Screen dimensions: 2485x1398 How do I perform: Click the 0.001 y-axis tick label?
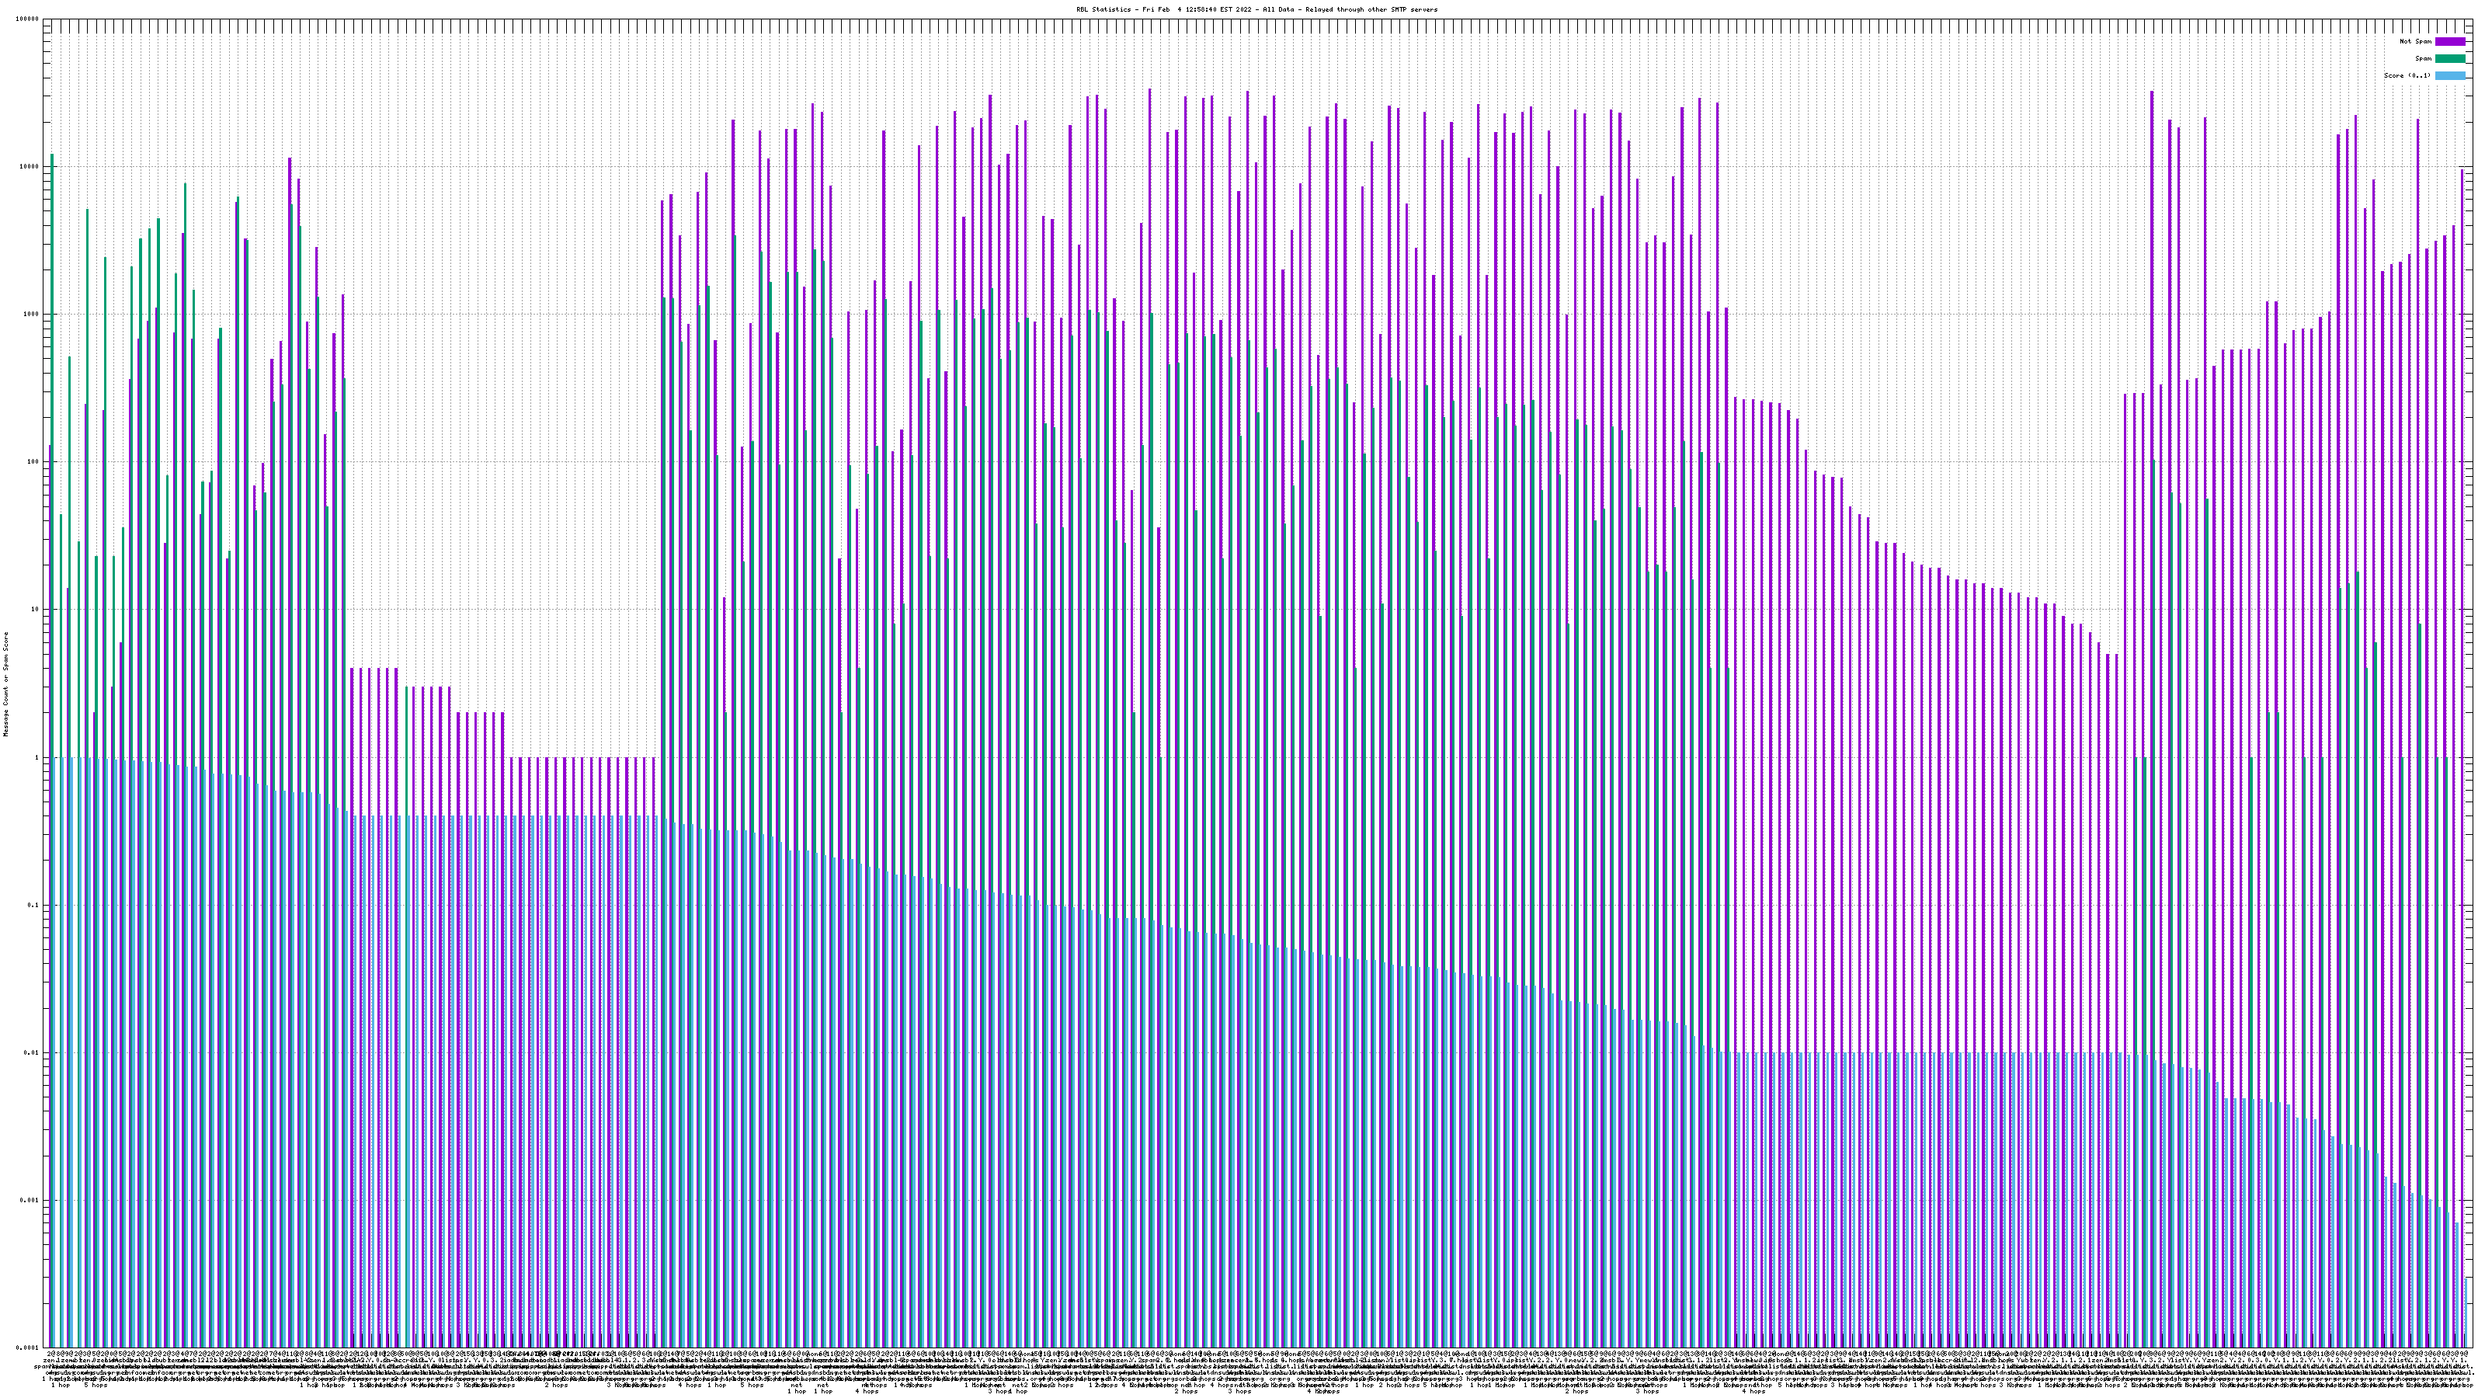click(x=29, y=1200)
